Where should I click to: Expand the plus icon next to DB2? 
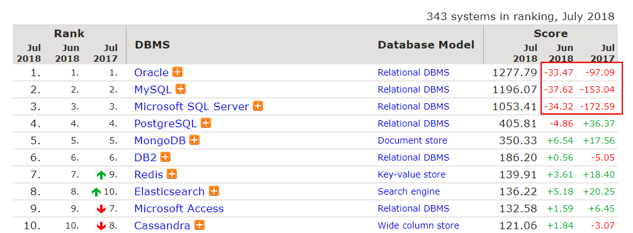click(165, 157)
